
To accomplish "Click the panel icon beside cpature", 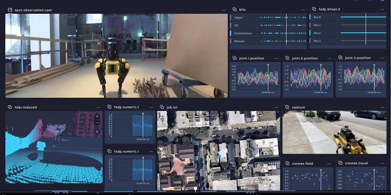I will (x=287, y=107).
